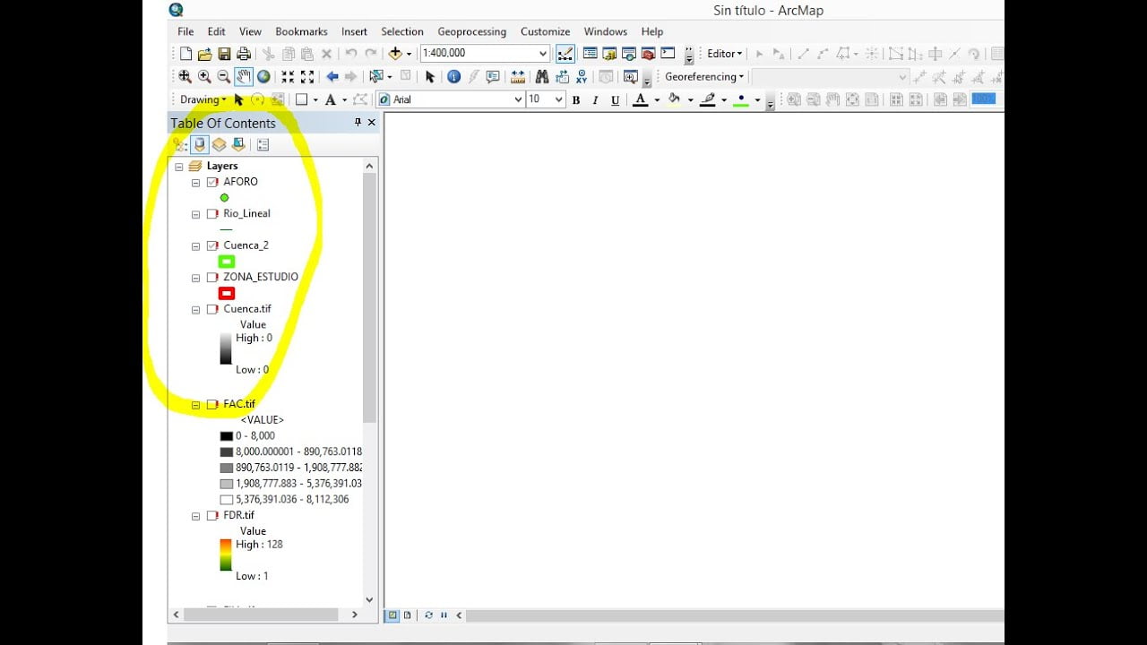Click Table Of Contents vertical scrollbar
The width and height of the screenshot is (1147, 645).
[369, 297]
